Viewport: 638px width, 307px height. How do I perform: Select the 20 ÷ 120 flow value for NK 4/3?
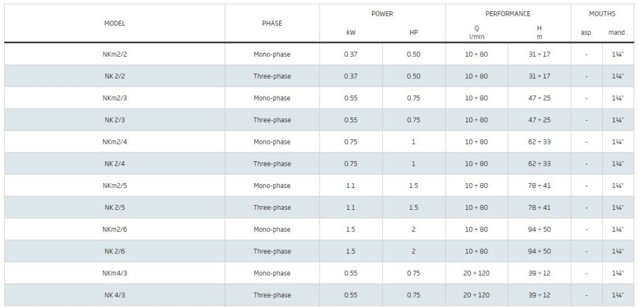[x=477, y=295]
